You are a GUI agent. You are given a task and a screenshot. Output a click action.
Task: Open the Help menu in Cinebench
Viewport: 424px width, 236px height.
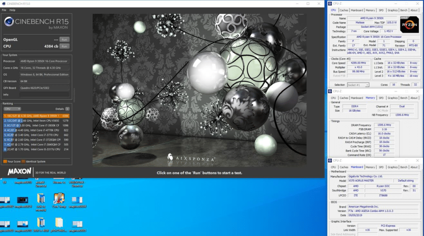tap(12, 10)
